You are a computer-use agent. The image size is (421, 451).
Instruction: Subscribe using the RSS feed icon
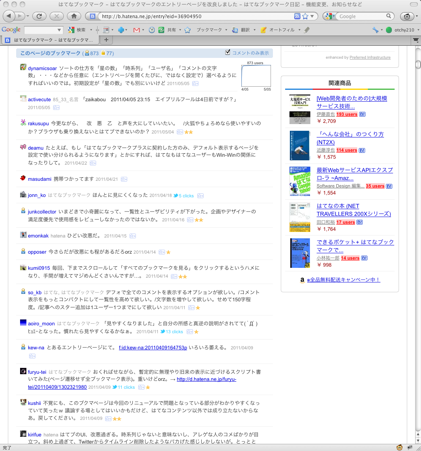coord(297,16)
